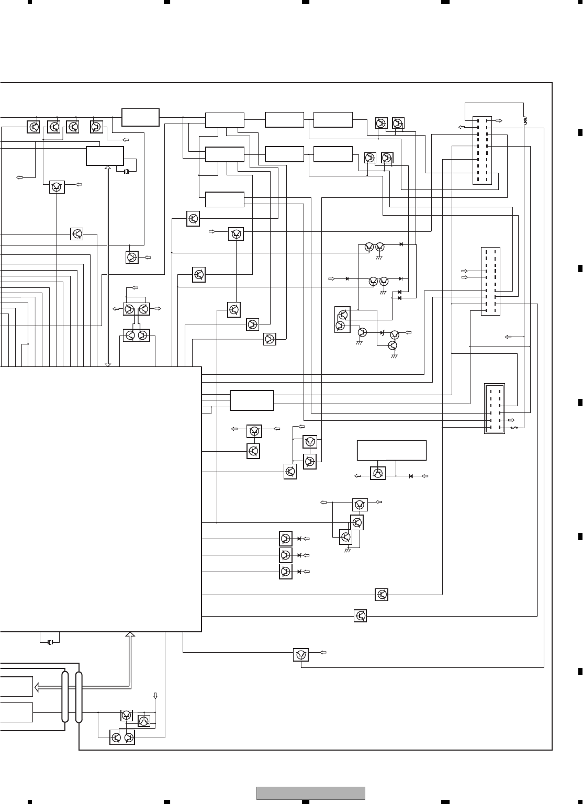Select the wide empty rectangle above the single diode
This screenshot has width=583, height=804.
click(391, 450)
